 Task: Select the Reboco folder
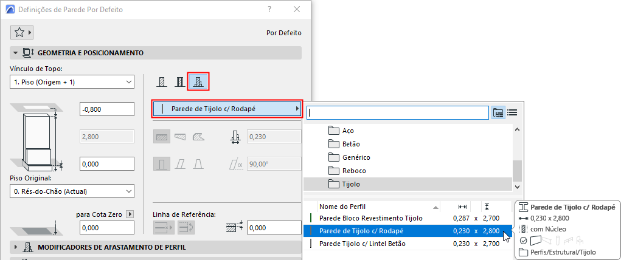coord(353,171)
